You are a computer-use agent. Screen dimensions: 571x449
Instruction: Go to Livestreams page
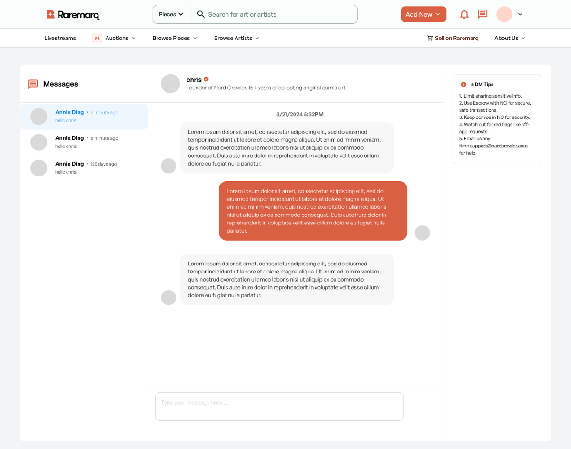point(60,38)
